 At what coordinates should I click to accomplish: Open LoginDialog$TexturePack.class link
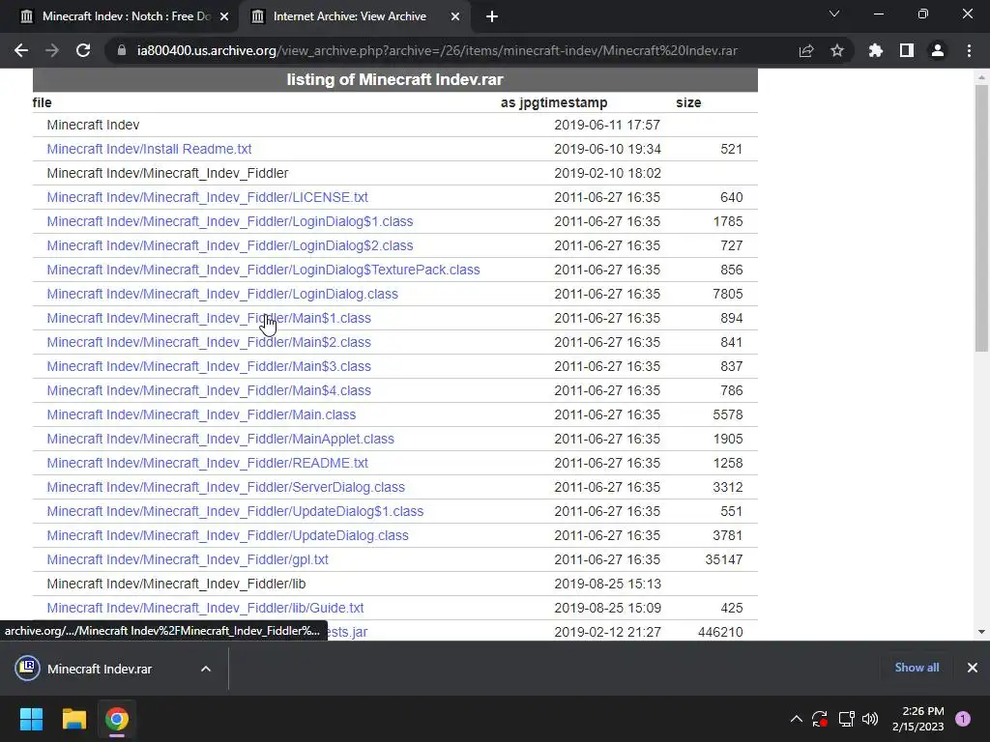tap(263, 271)
